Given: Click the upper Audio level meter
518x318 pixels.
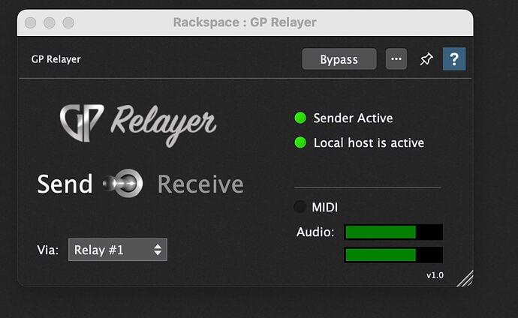Looking at the screenshot, I should [x=393, y=232].
